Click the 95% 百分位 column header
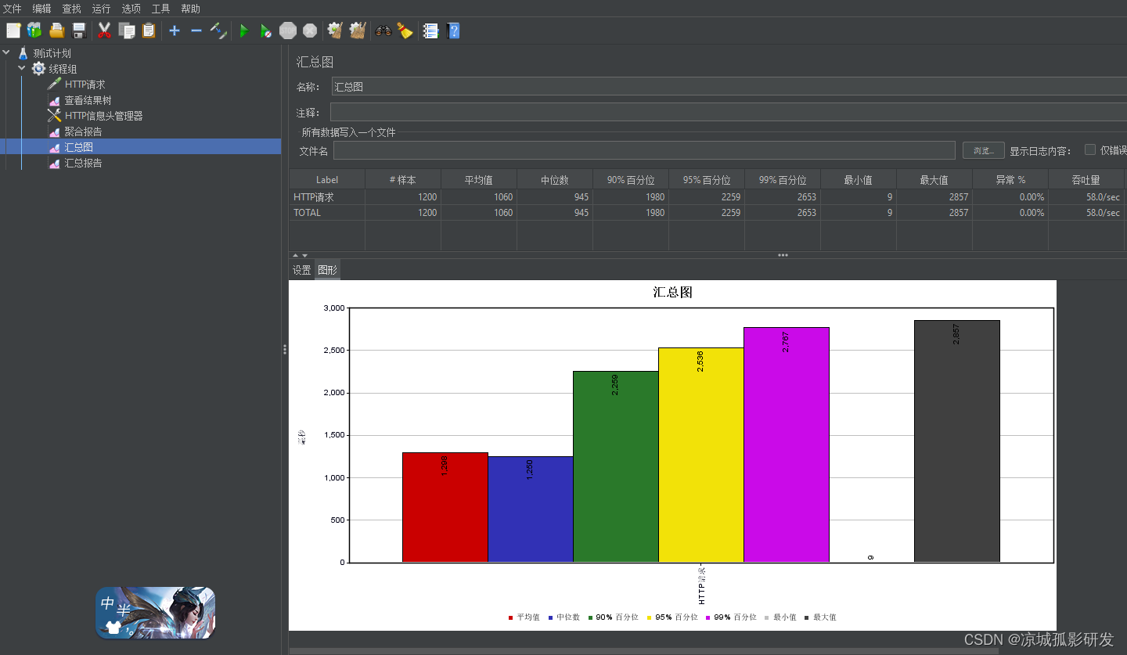The image size is (1127, 655). [707, 180]
